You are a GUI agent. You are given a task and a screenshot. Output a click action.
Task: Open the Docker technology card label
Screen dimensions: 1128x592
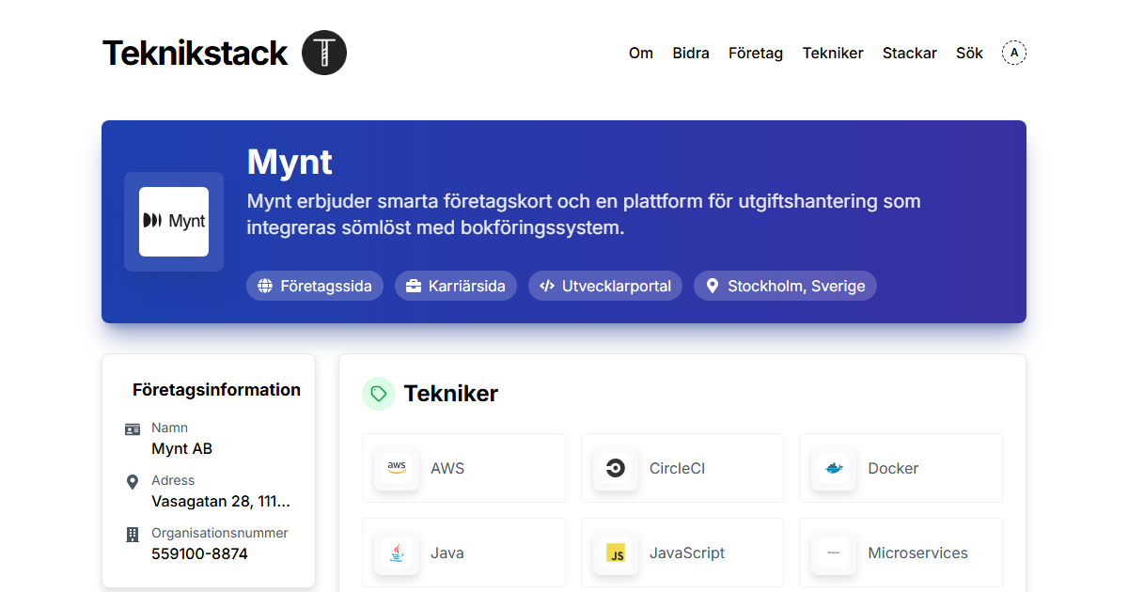click(x=893, y=468)
